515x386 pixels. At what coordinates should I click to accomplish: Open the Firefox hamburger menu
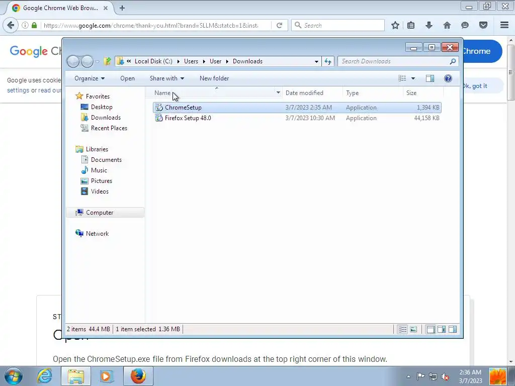pyautogui.click(x=504, y=25)
